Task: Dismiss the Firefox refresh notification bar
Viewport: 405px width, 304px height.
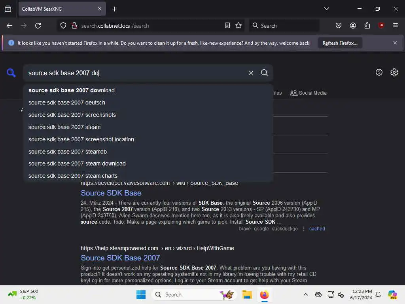Action: (x=395, y=43)
